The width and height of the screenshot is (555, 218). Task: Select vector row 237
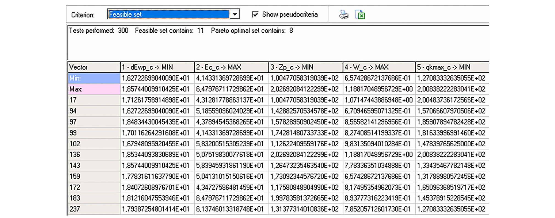(x=94, y=209)
